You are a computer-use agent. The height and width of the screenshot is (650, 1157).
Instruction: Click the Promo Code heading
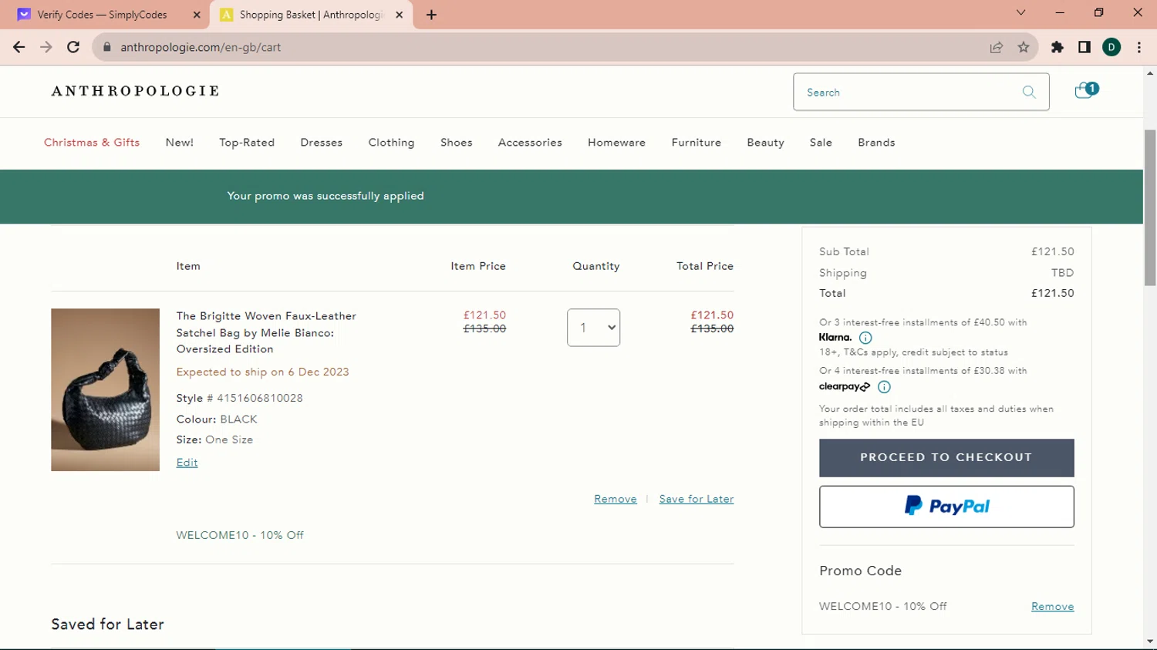860,571
